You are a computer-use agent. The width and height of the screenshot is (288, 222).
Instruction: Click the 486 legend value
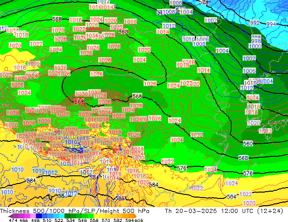[24, 220]
